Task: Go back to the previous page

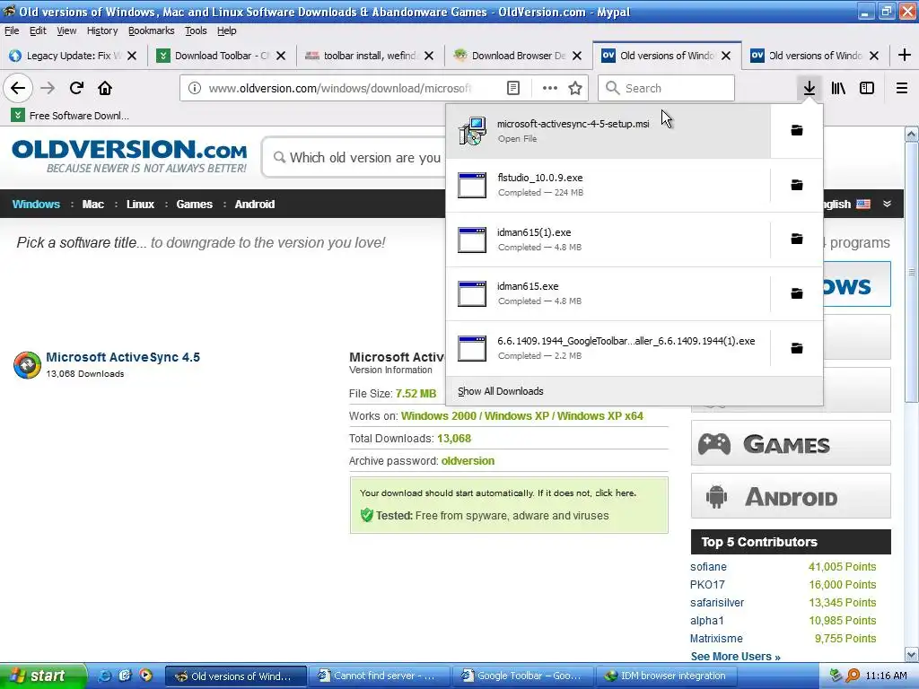Action: coord(18,88)
